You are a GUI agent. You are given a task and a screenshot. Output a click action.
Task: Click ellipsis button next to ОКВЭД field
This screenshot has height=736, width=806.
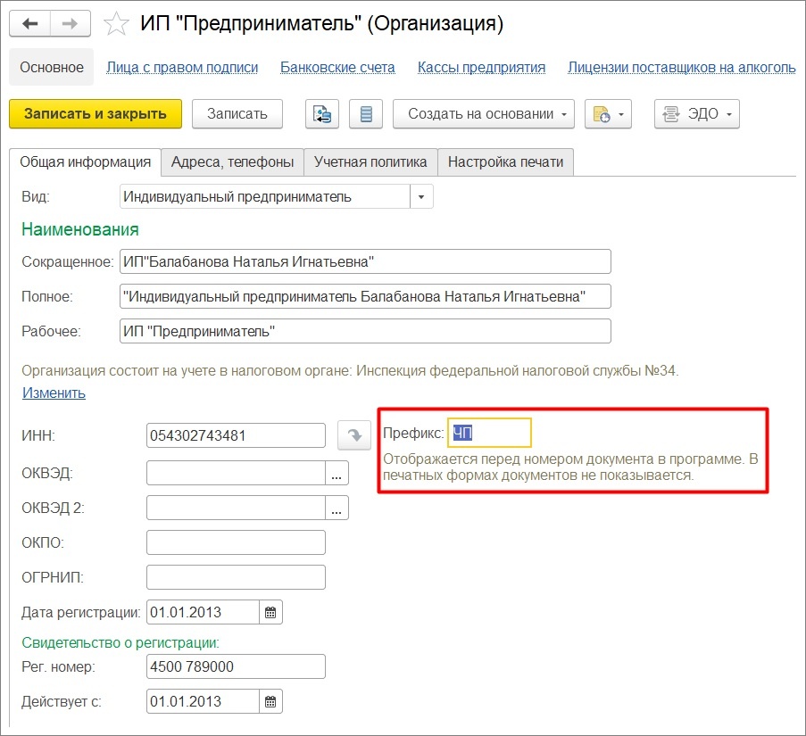337,473
